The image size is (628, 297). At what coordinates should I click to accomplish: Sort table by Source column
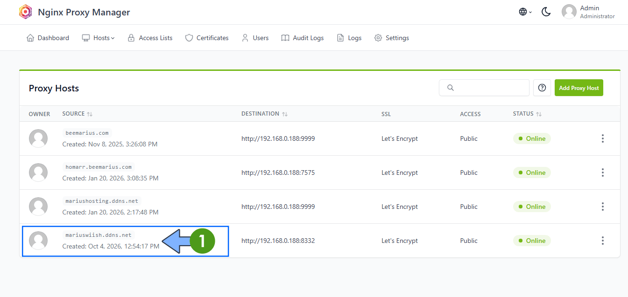pos(78,114)
